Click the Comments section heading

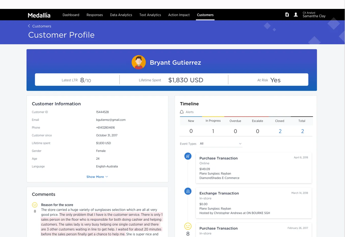[x=44, y=194]
